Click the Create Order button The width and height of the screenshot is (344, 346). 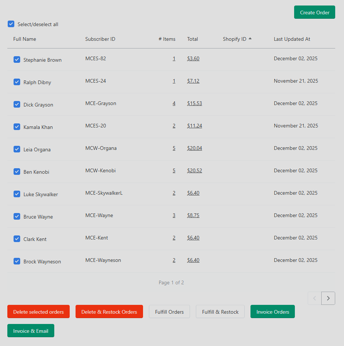coord(314,12)
